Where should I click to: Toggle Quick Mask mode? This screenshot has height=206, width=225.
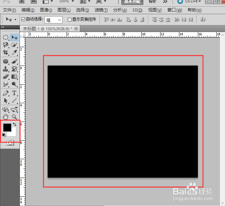(10, 143)
